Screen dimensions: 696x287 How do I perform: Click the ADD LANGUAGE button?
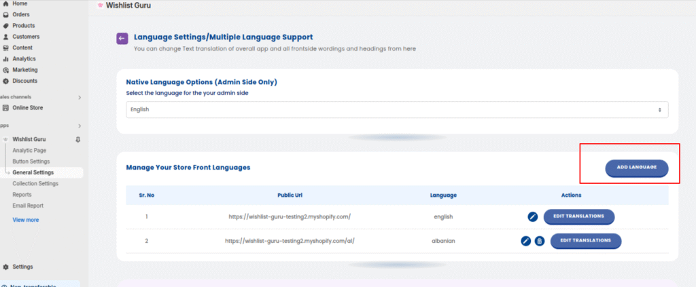click(636, 168)
